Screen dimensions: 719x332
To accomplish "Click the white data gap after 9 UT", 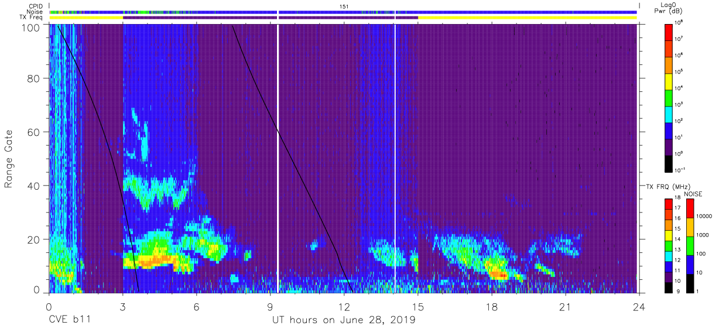I will 278,158.
